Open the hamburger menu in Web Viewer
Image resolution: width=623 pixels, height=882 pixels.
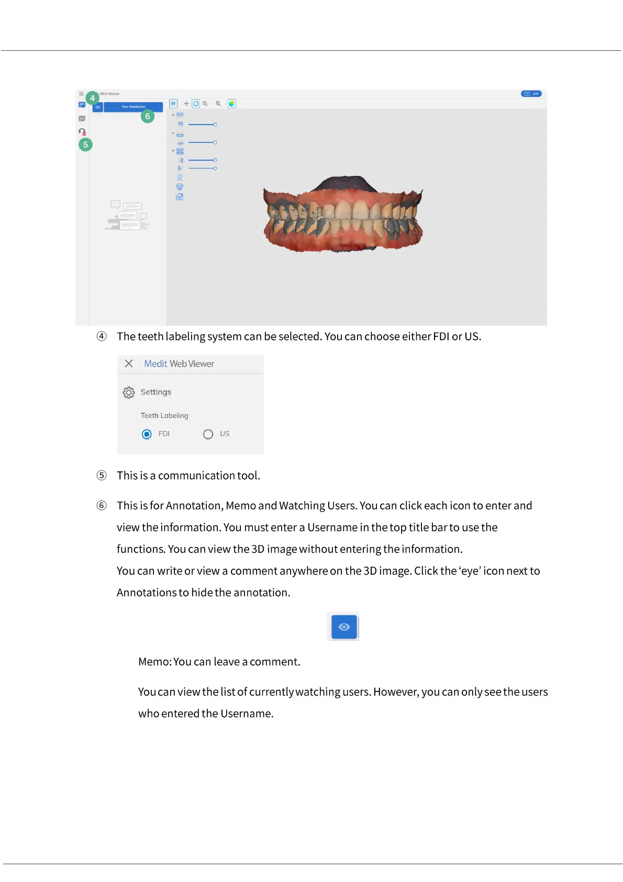click(x=81, y=94)
